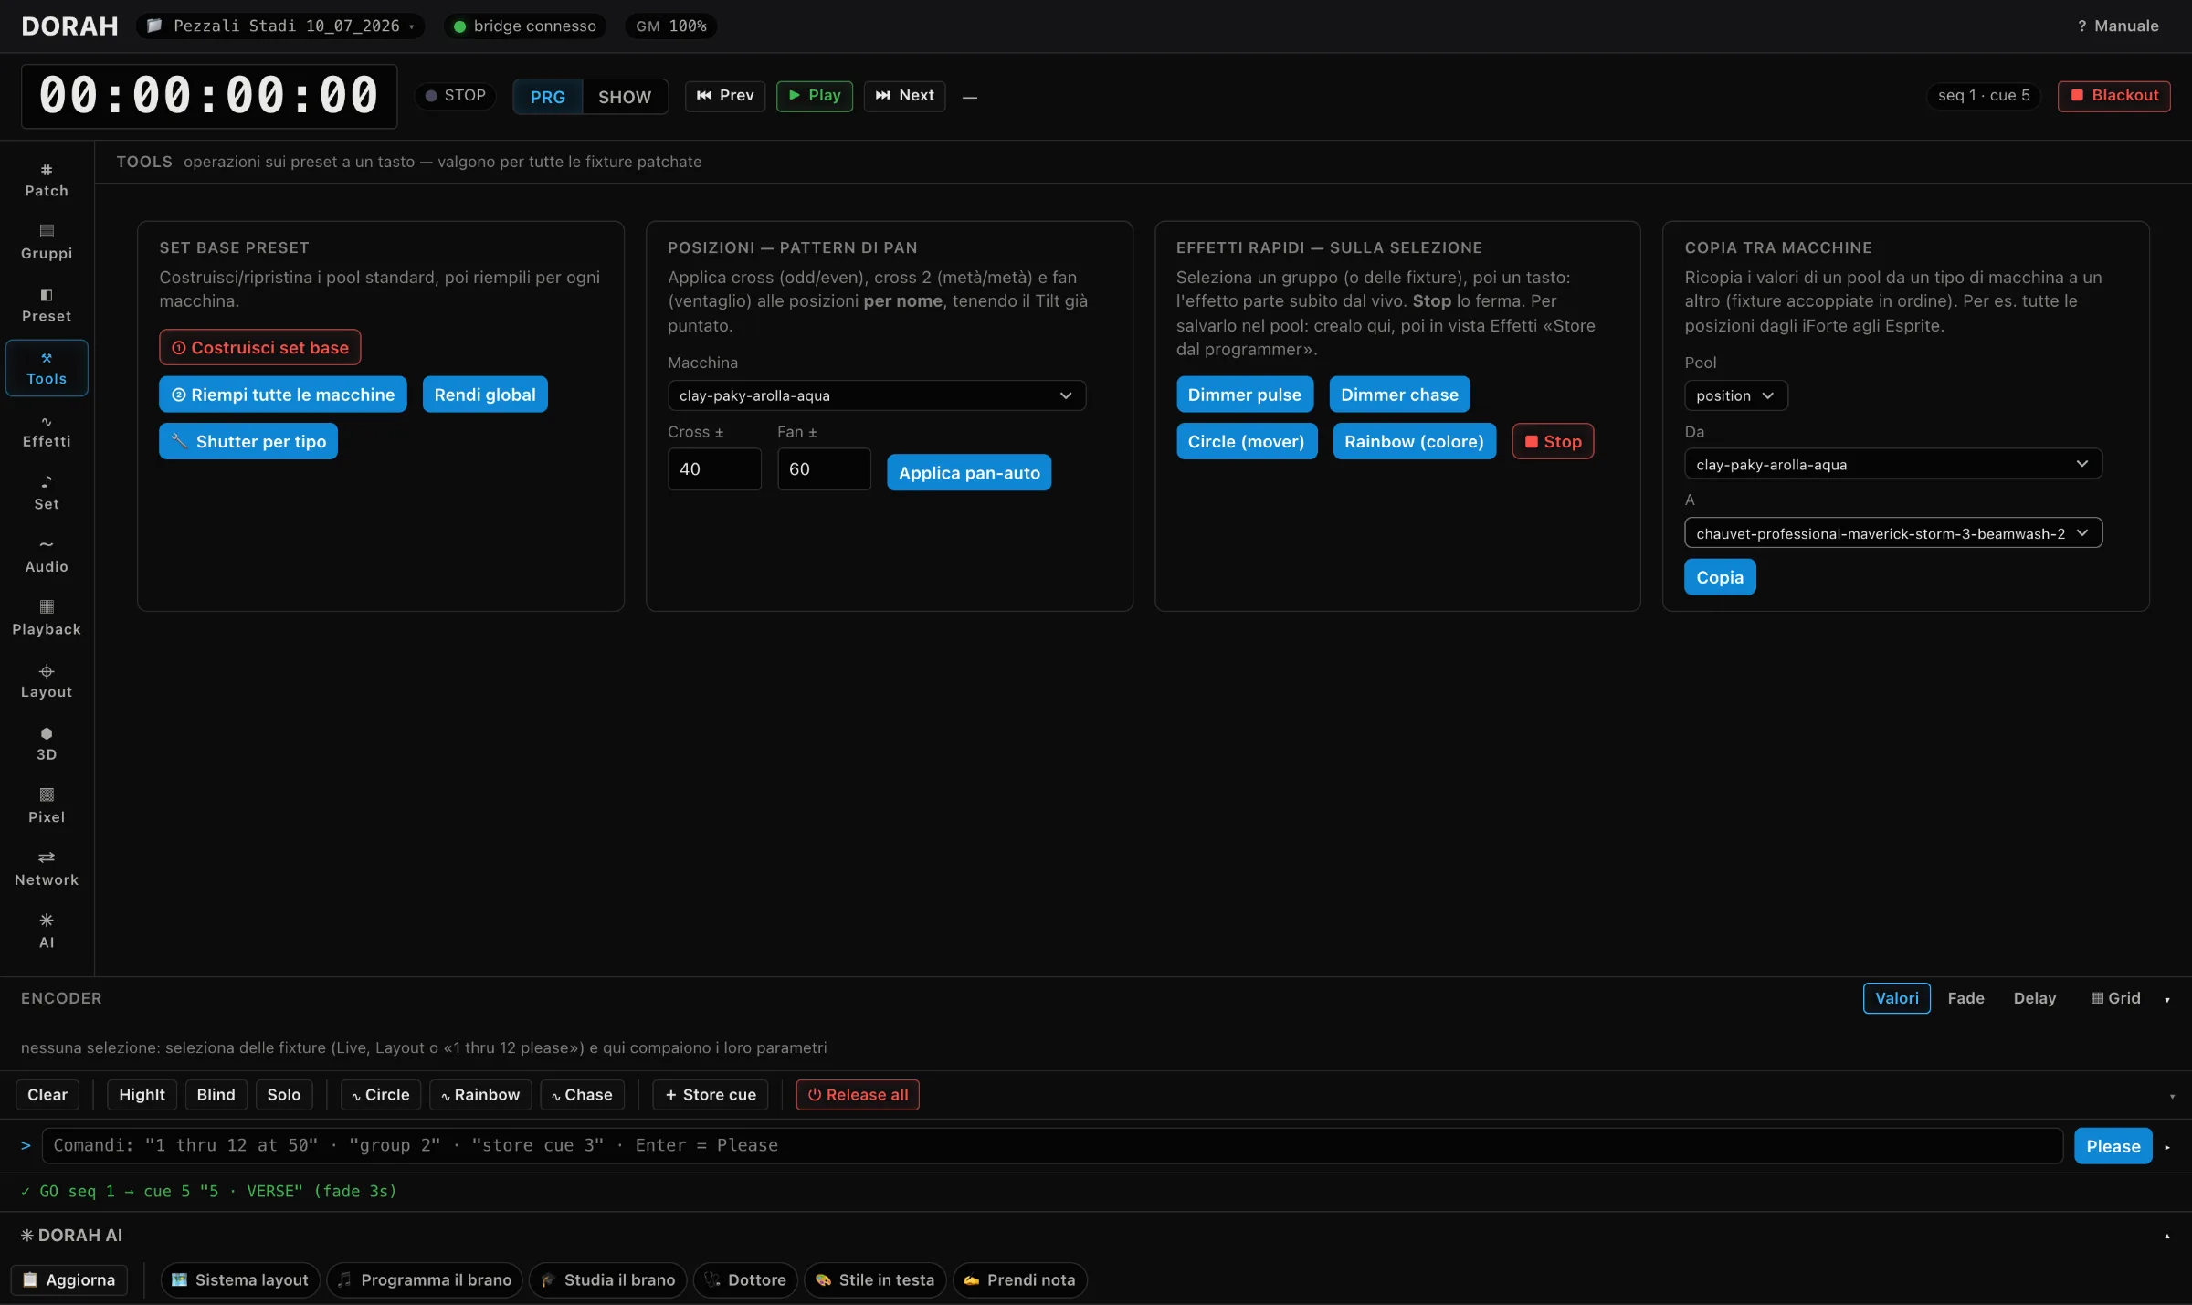Go to previous cue with Prev
This screenshot has height=1305, width=2192.
click(x=725, y=96)
